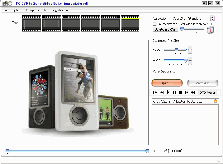The height and width of the screenshot is (164, 223).
Task: Click the 0:00:00 of [0:00:00] time text
Action: tap(167, 151)
